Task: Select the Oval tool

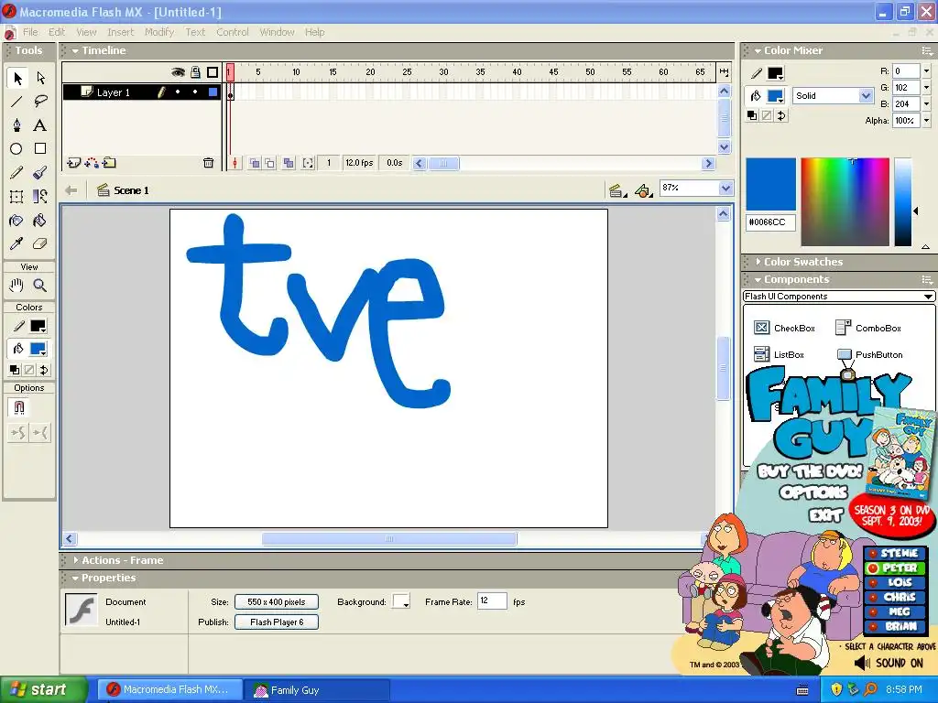Action: [16, 149]
